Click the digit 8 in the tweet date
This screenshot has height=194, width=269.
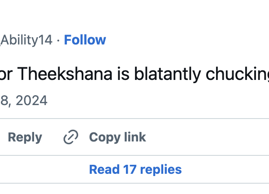(5, 100)
